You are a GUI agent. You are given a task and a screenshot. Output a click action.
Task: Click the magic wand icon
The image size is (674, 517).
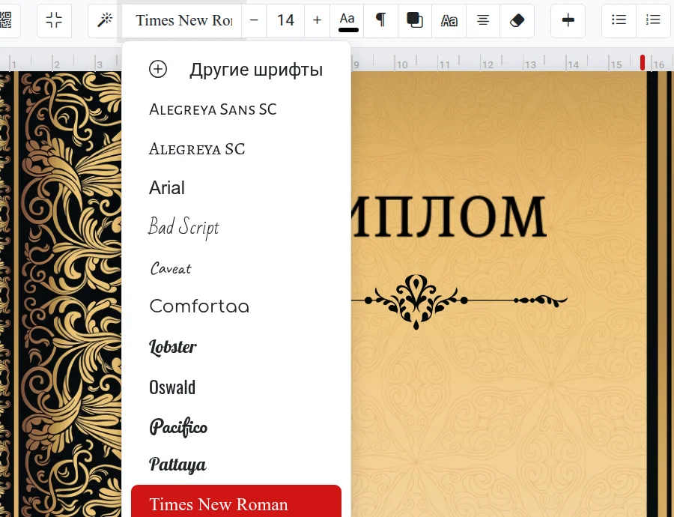click(105, 20)
